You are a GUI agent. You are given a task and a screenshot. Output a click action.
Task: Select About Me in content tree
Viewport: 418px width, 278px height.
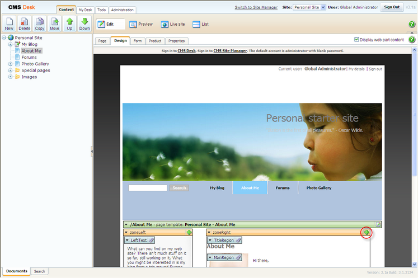[x=31, y=51]
